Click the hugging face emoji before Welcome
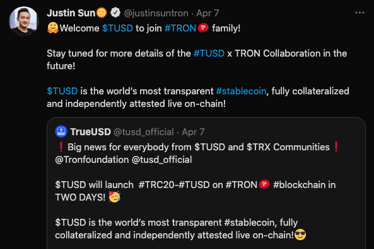The image size is (374, 249). click(53, 28)
